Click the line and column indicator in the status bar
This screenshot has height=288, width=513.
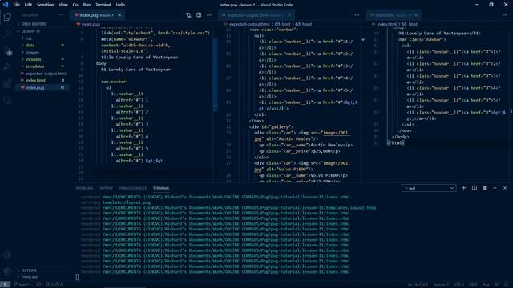(418, 285)
